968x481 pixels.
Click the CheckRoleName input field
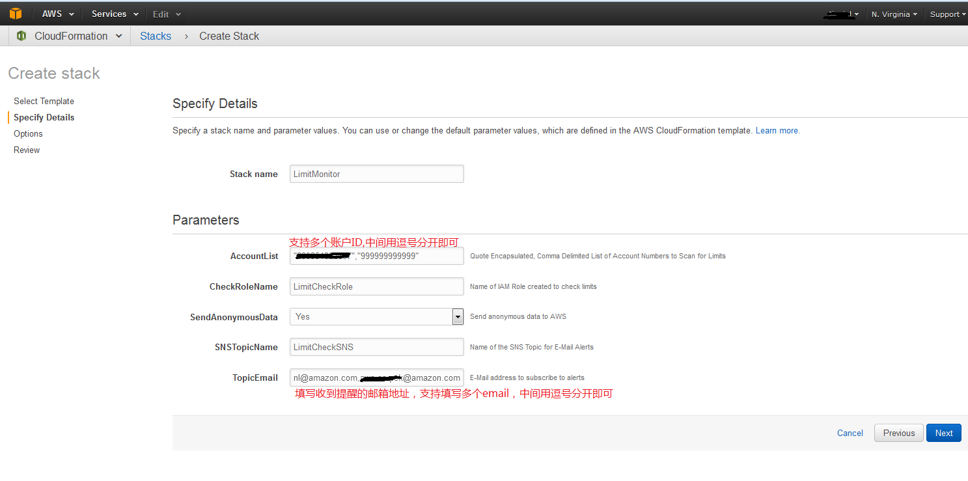tap(377, 286)
